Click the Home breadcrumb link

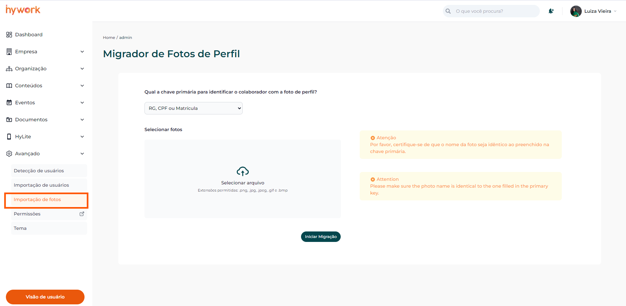(109, 38)
